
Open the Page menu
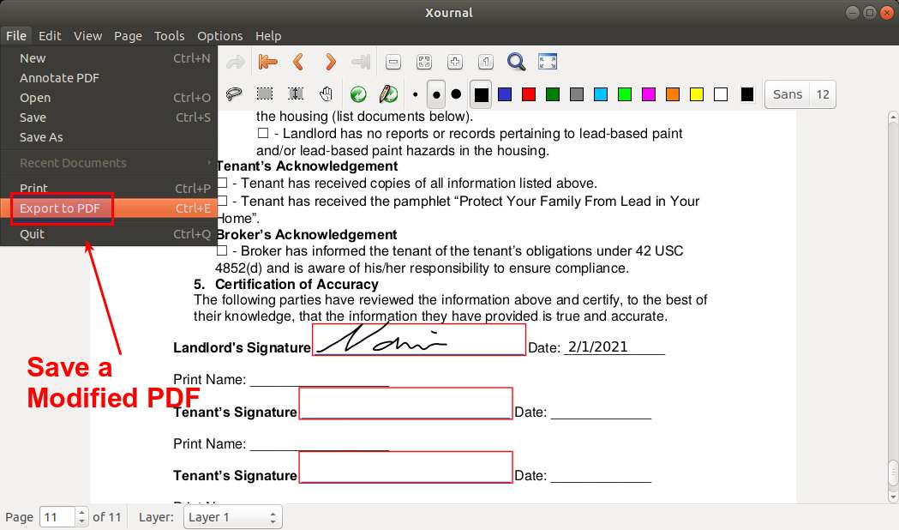click(x=128, y=35)
